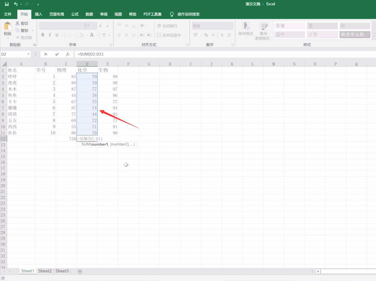Open the font size dropdown showing 11
376x281 pixels.
point(95,26)
